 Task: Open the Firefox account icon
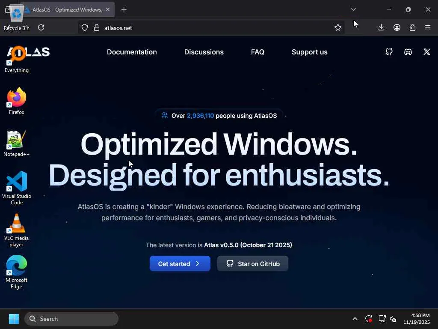(397, 27)
